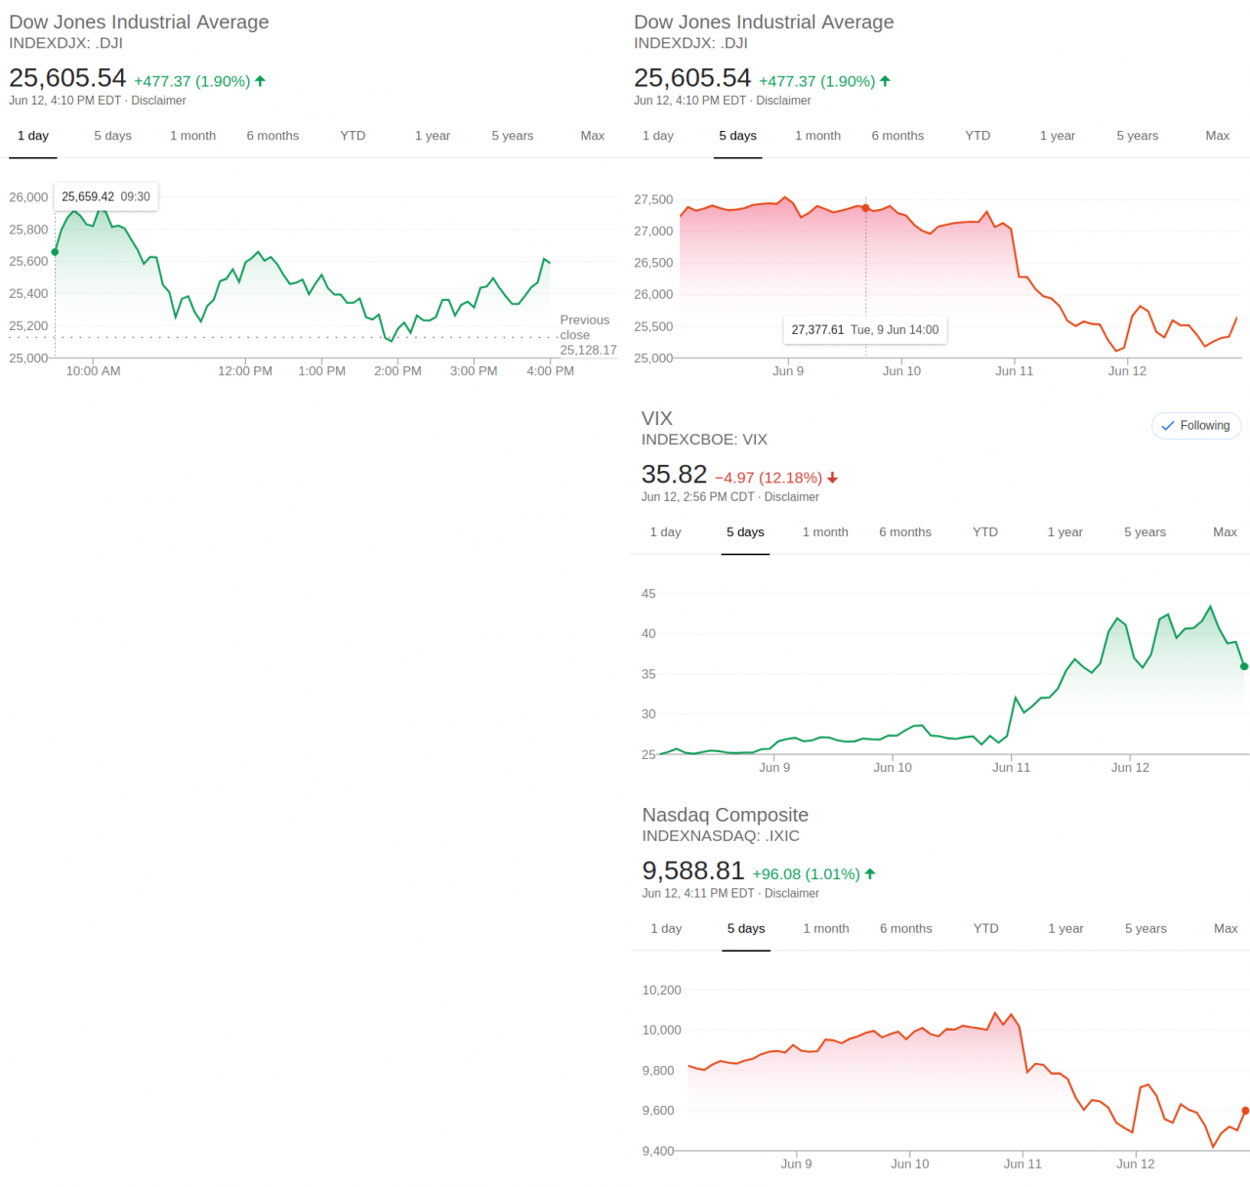The width and height of the screenshot is (1250, 1187).
Task: Open the Max range tab under VIX
Action: click(1225, 532)
